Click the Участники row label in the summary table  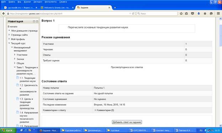tap(48, 44)
